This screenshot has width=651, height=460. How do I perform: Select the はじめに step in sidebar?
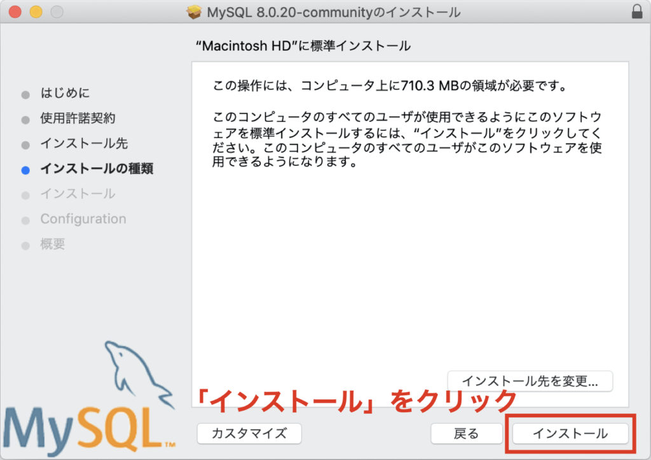pyautogui.click(x=65, y=93)
